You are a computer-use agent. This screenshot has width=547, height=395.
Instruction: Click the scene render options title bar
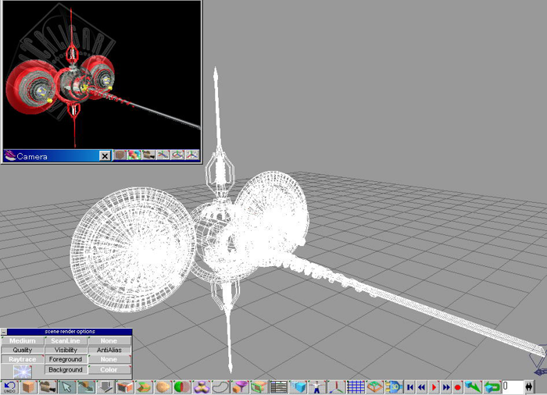[70, 332]
